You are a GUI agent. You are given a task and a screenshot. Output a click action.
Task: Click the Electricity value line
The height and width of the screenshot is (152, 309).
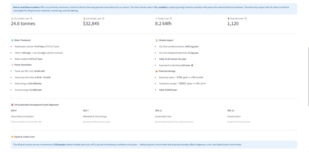click(181, 78)
